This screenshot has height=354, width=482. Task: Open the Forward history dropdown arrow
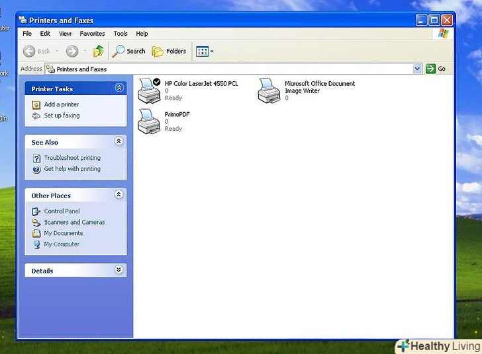coord(85,52)
